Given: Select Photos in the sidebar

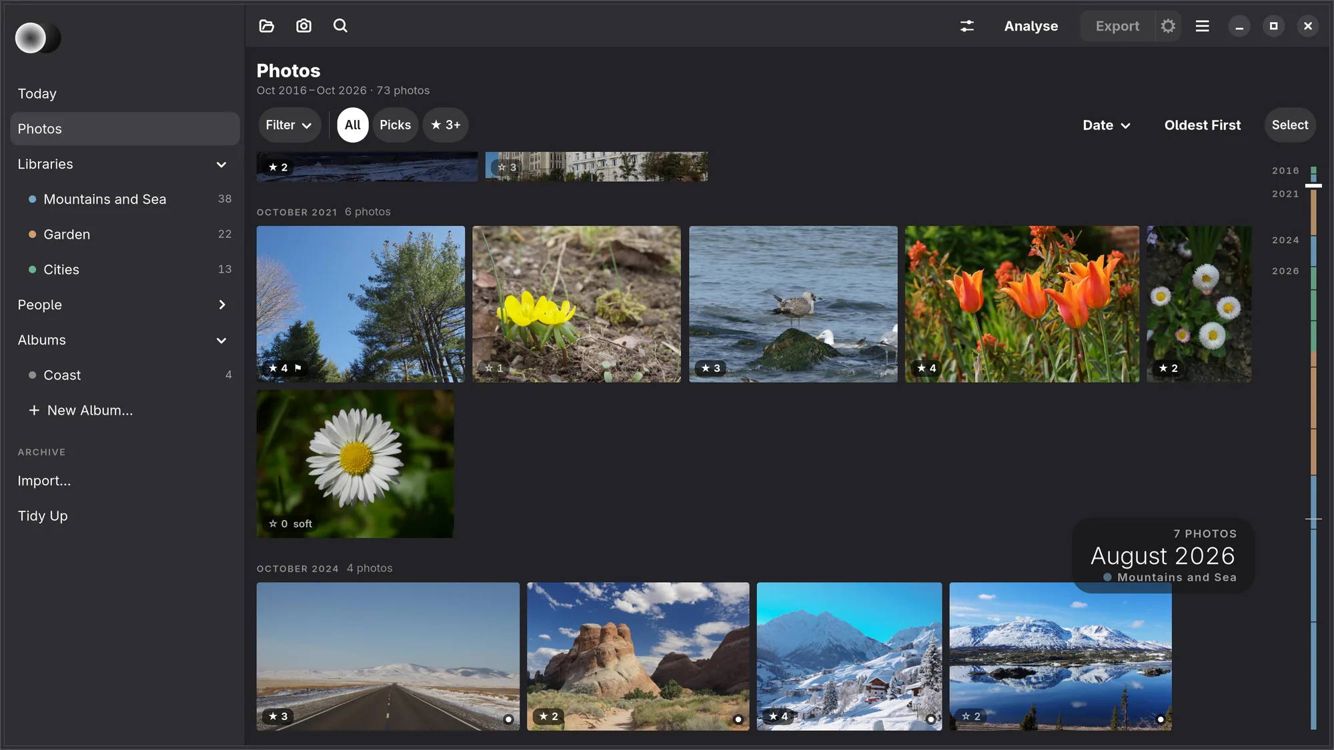Looking at the screenshot, I should point(125,129).
